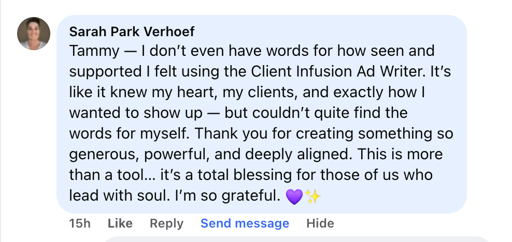Click the sparkles emoji after the heart
Screen dimensions: 512x242
(312, 196)
